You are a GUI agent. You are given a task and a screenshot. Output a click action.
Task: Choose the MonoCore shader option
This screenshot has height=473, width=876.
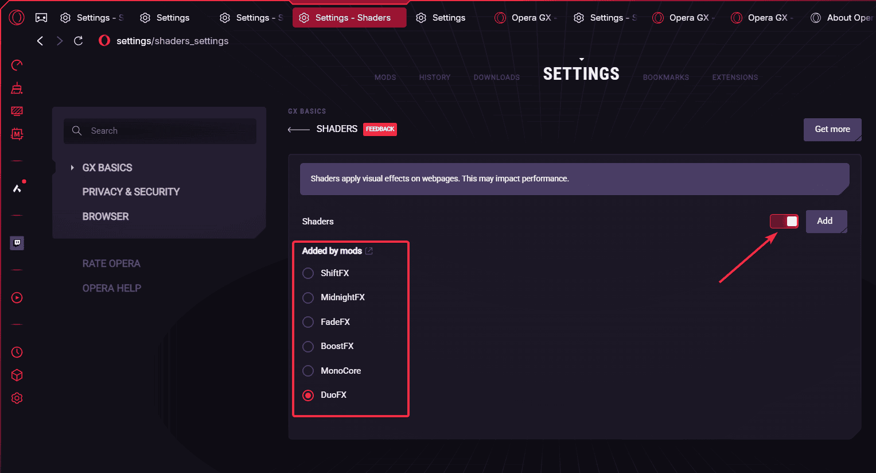[308, 371]
